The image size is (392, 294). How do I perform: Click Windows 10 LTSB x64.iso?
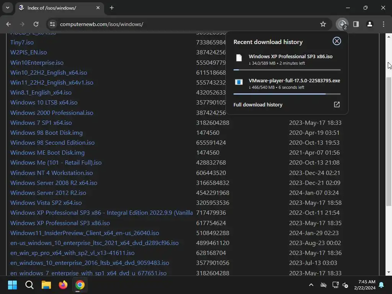[44, 103]
